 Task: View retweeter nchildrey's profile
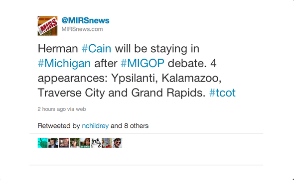tap(95, 126)
